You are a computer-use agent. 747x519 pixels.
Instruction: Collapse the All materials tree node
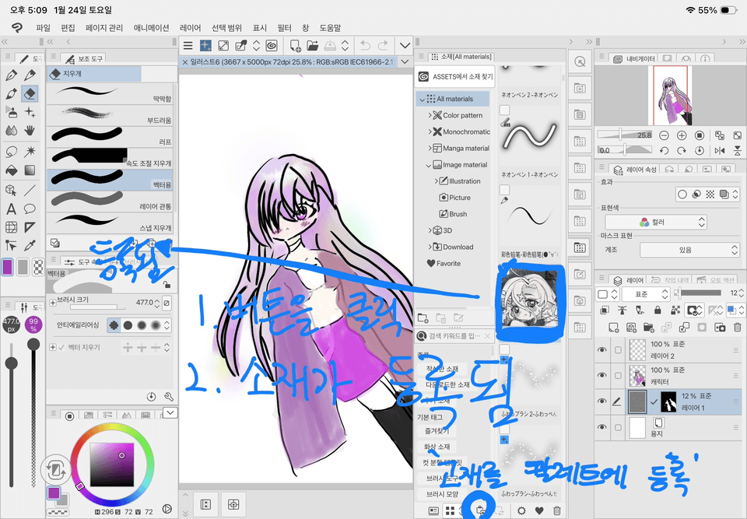(422, 99)
